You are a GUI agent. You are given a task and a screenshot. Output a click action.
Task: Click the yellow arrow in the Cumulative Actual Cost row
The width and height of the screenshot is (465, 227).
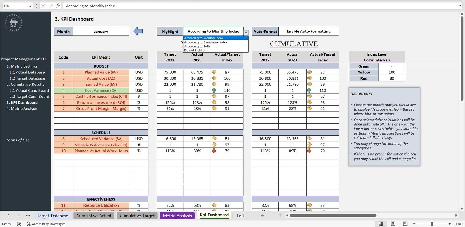tap(310, 78)
